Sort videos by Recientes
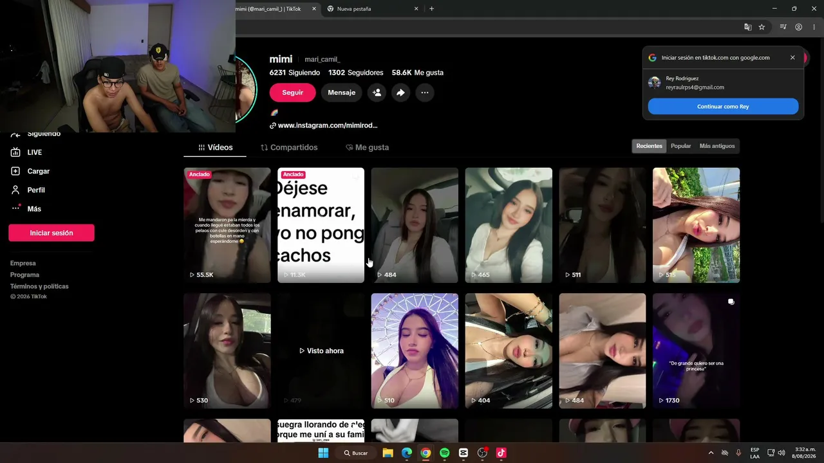Viewport: 824px width, 463px height. pyautogui.click(x=649, y=146)
